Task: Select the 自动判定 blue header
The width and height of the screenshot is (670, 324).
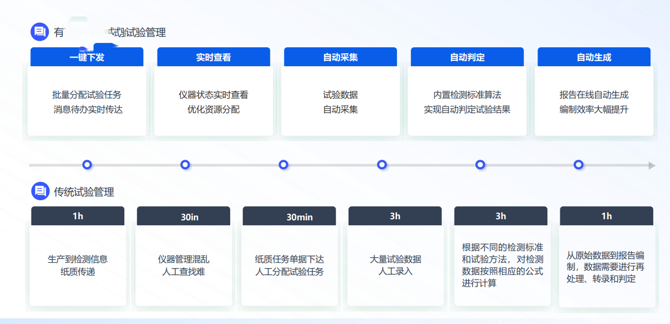Action: coord(467,57)
